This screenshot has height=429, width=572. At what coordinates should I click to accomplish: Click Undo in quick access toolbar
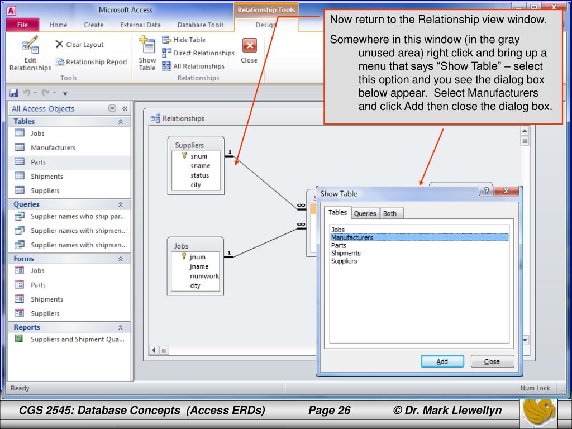[26, 93]
